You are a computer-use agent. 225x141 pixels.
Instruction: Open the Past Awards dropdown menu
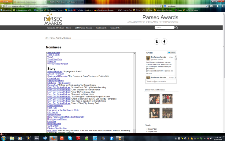point(101,28)
